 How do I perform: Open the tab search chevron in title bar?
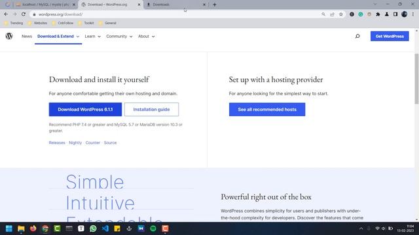375,5
